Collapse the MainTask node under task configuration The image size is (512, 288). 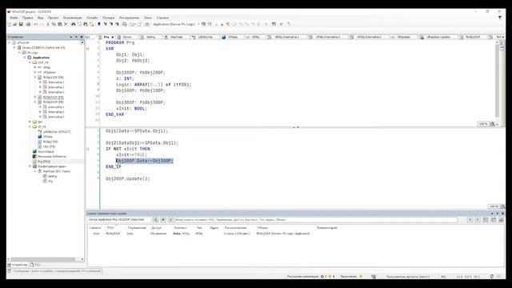pyautogui.click(x=35, y=171)
